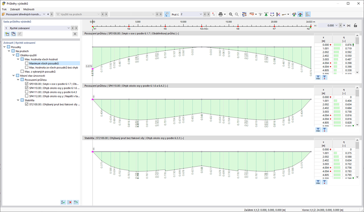Click the edit/rename diagram set icon
Viewport: 364px width, 212px height.
(20, 34)
